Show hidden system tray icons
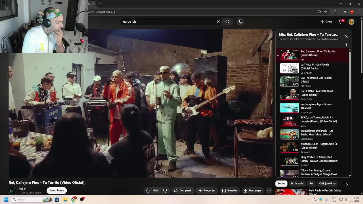The width and height of the screenshot is (363, 204). [309, 199]
